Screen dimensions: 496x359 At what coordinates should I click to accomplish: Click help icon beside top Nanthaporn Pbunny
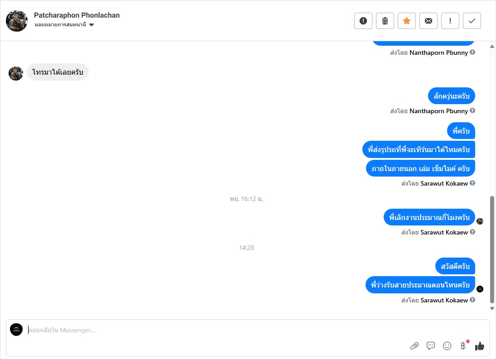point(472,53)
